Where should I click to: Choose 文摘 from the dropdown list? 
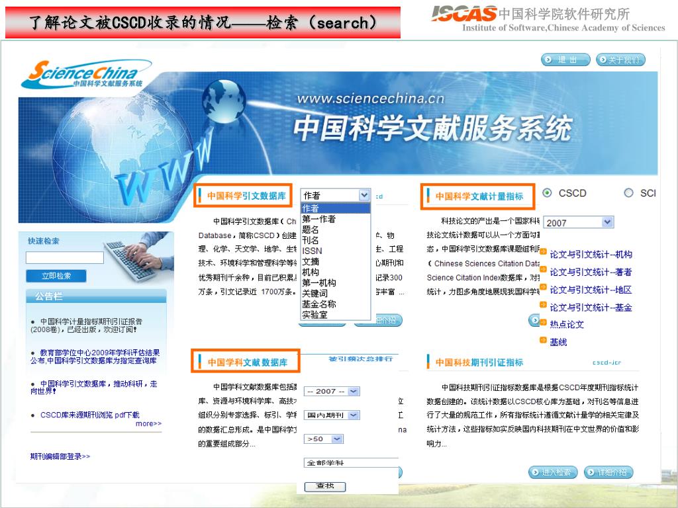311,261
